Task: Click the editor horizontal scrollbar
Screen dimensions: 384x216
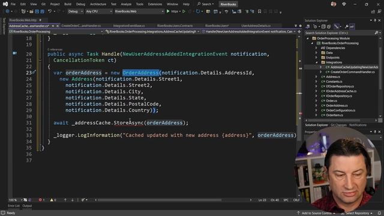Action: click(160, 200)
